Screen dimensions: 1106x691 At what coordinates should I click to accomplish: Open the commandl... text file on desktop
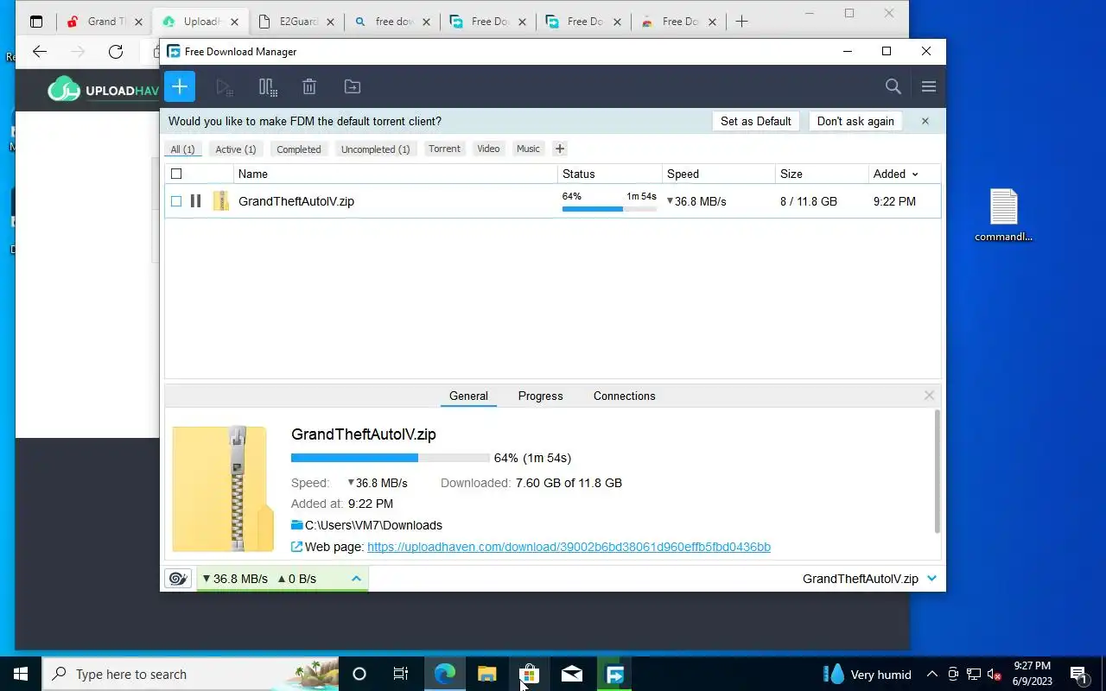[x=1003, y=215]
